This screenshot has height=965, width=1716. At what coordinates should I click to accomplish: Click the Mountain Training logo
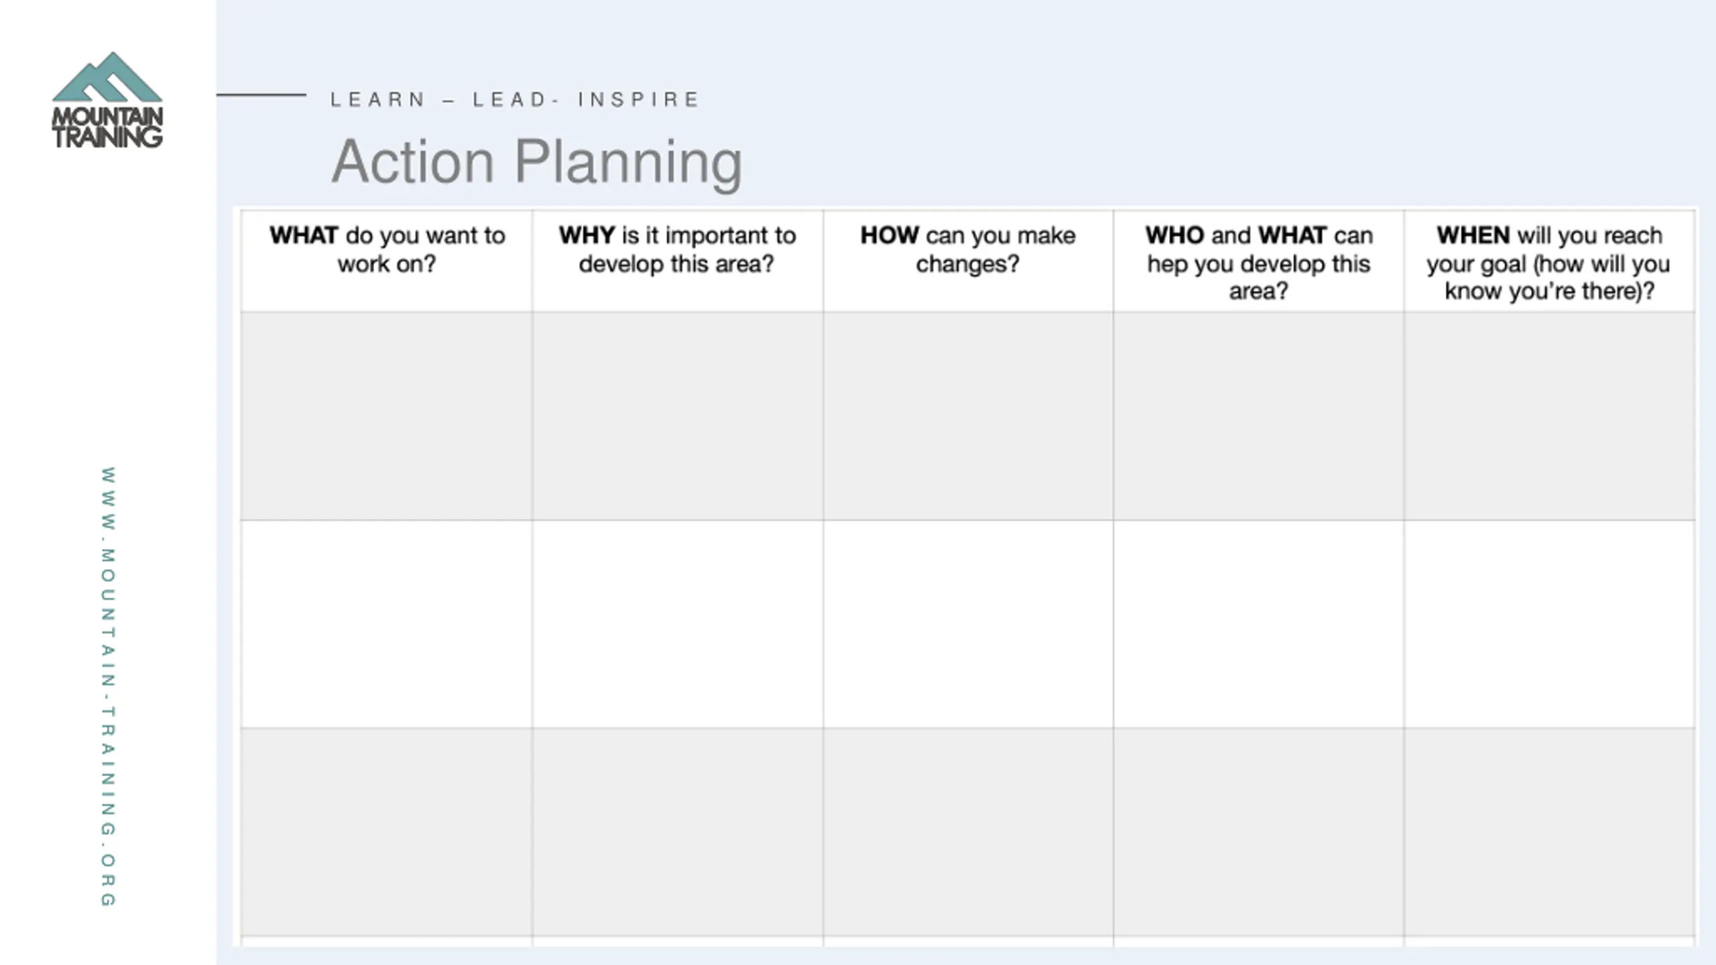click(x=107, y=100)
